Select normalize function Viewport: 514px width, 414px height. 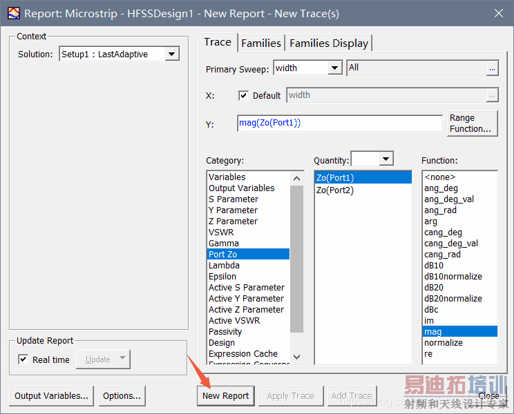point(459,343)
